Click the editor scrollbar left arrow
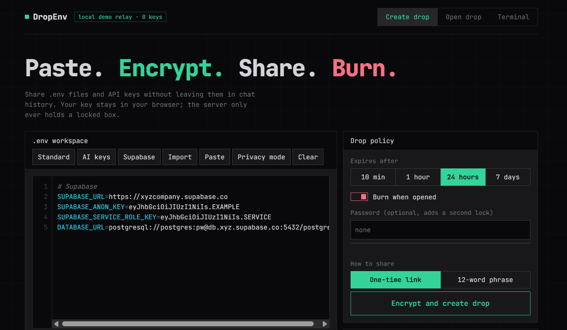567x330 pixels. pos(57,324)
